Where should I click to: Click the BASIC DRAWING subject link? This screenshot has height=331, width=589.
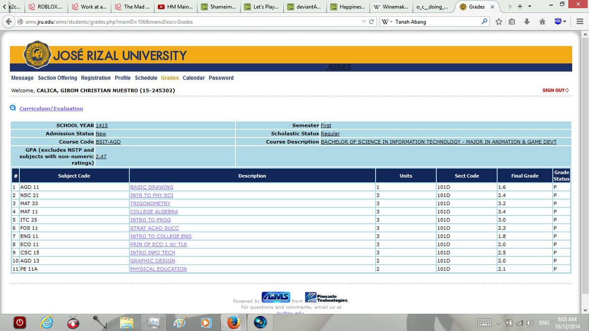(152, 187)
